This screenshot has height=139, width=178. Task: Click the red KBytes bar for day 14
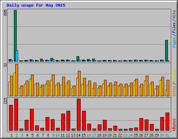click(79, 115)
